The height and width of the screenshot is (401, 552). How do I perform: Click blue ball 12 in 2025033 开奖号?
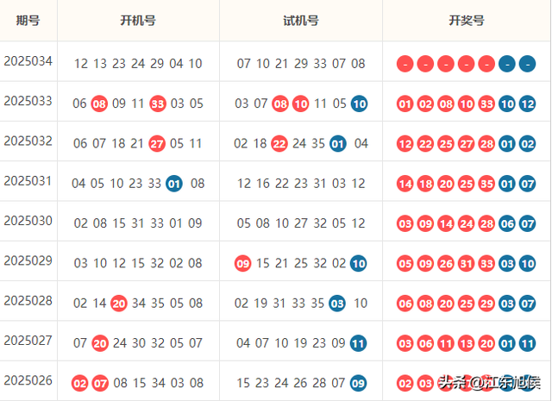528,103
